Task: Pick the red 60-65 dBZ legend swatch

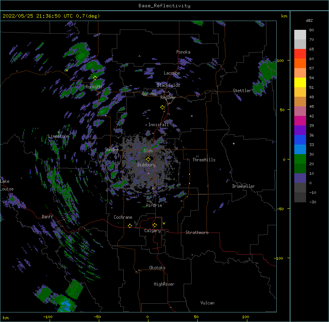Action: (300, 54)
